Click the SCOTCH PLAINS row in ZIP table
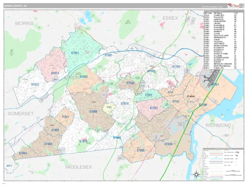The width and height of the screenshot is (247, 185). click(221, 35)
